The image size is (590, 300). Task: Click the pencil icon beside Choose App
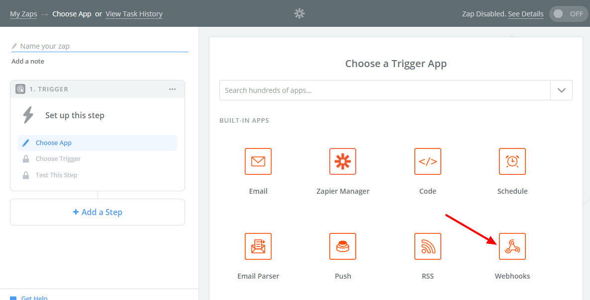click(x=25, y=143)
